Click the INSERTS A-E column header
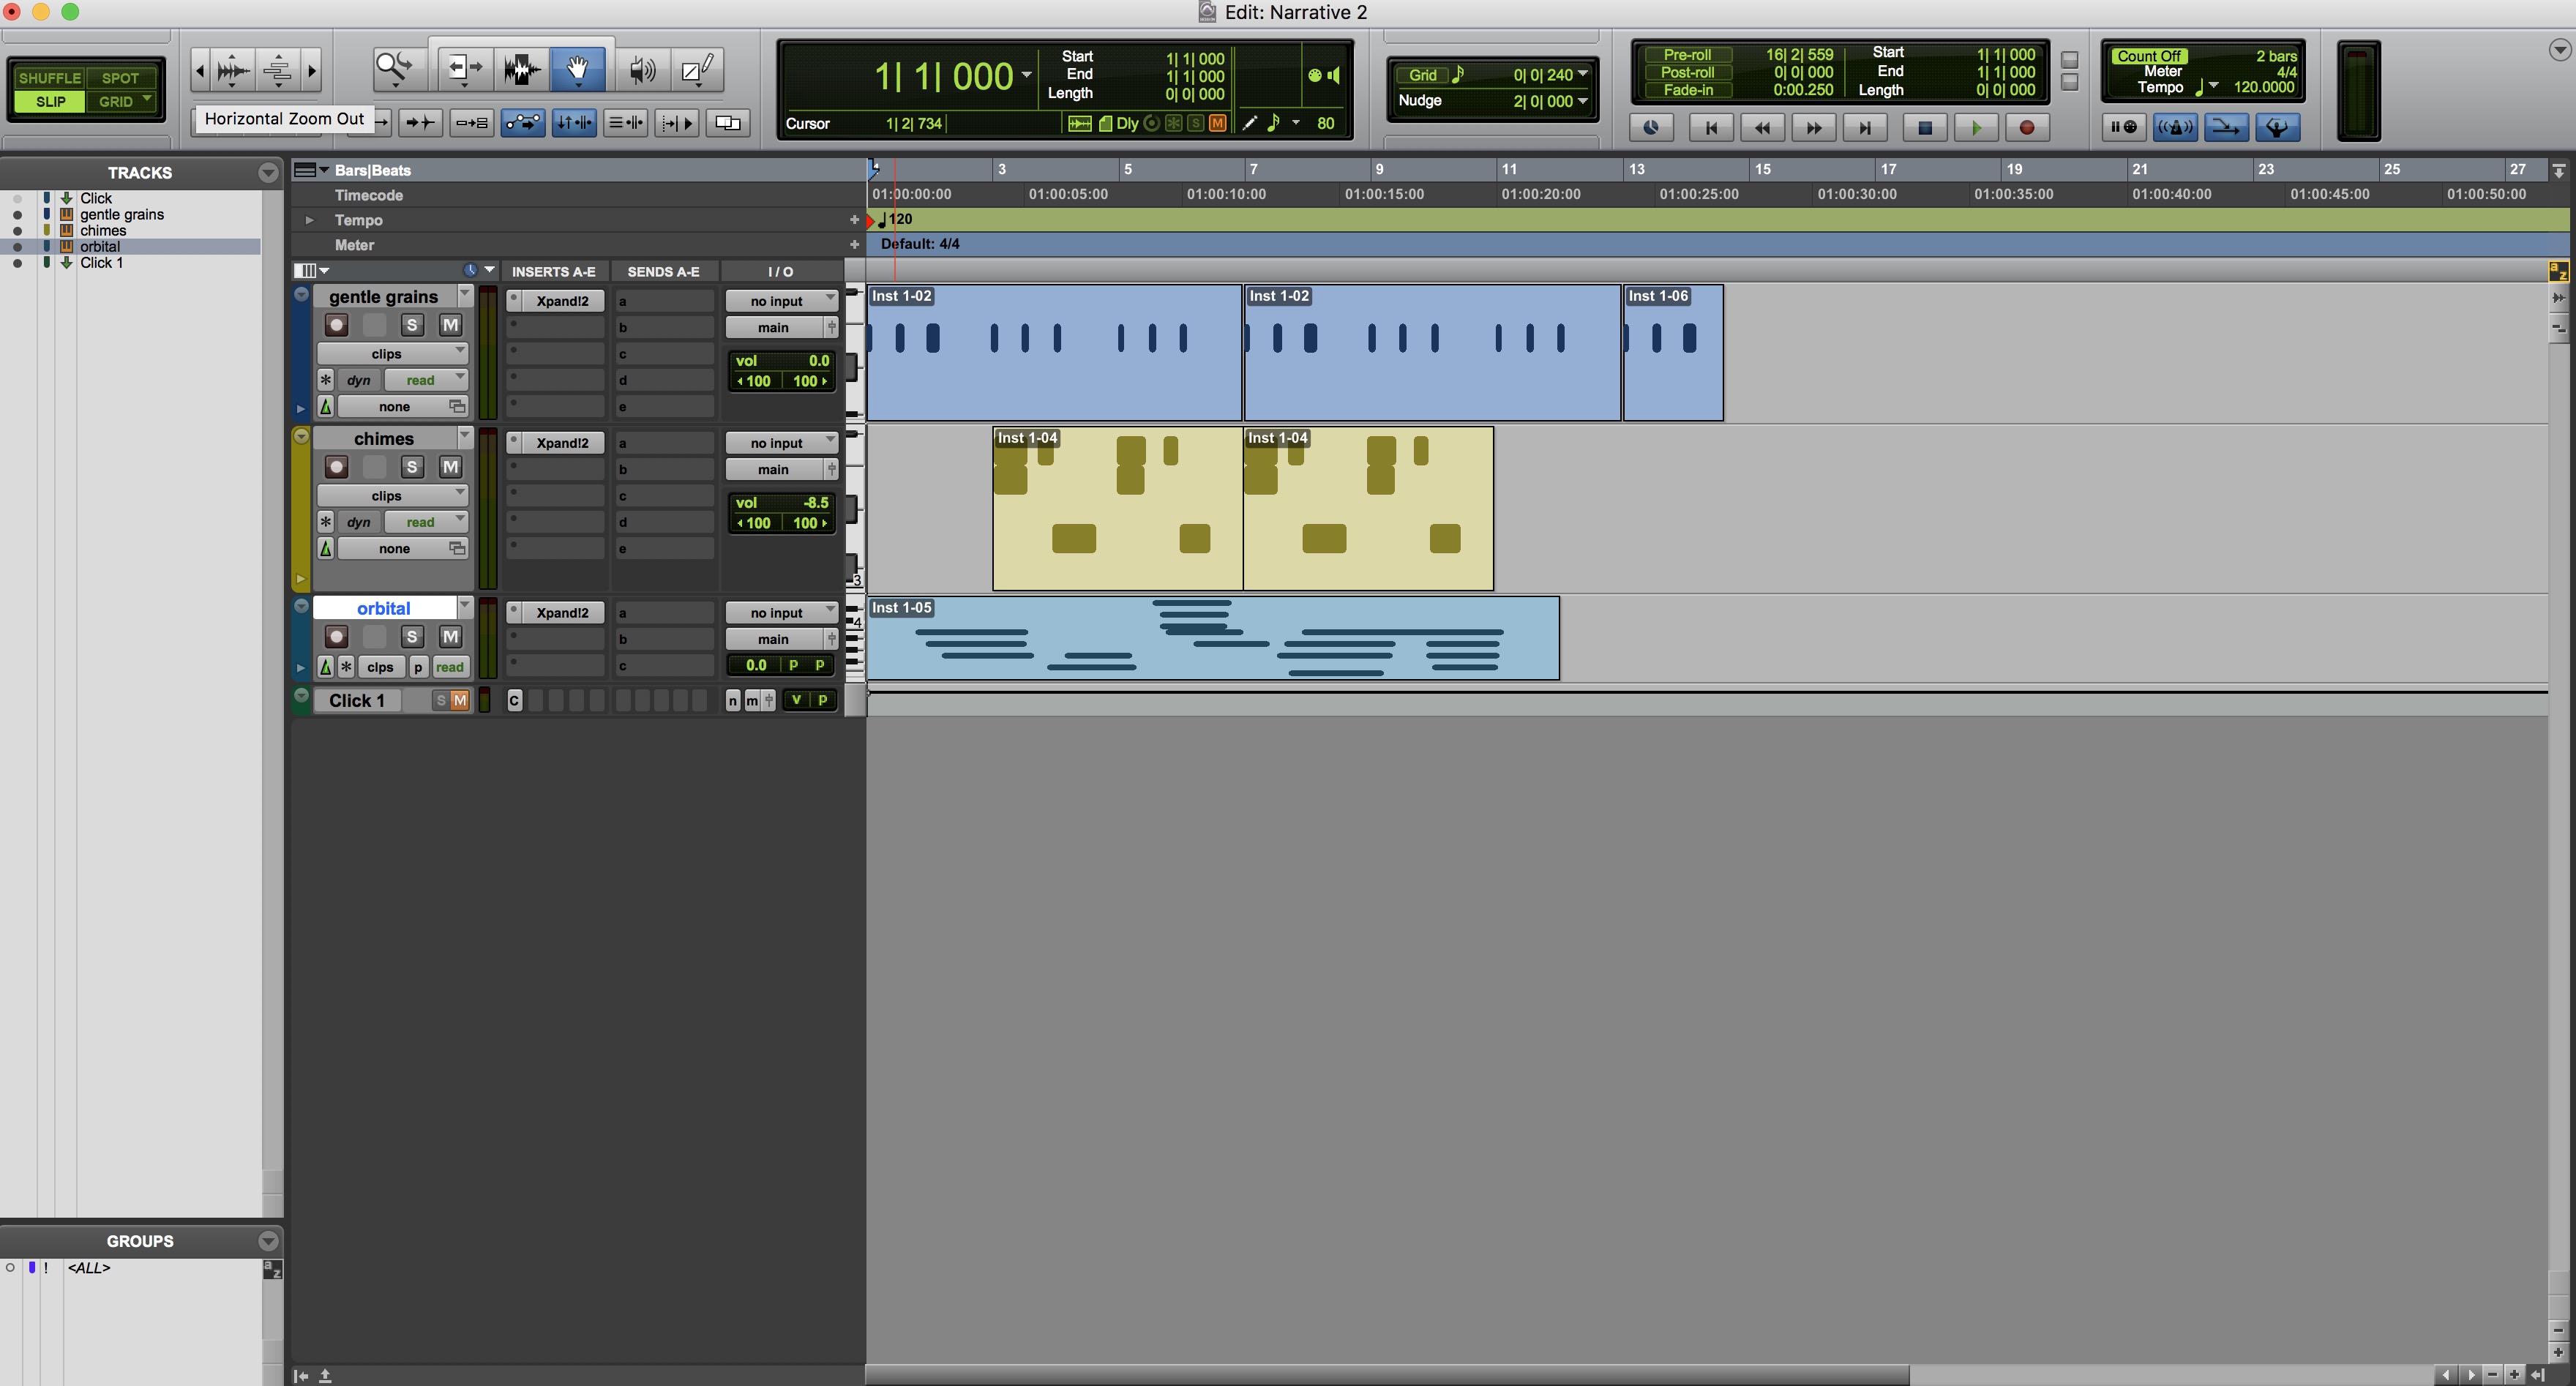Viewport: 2576px width, 1386px height. (x=553, y=272)
